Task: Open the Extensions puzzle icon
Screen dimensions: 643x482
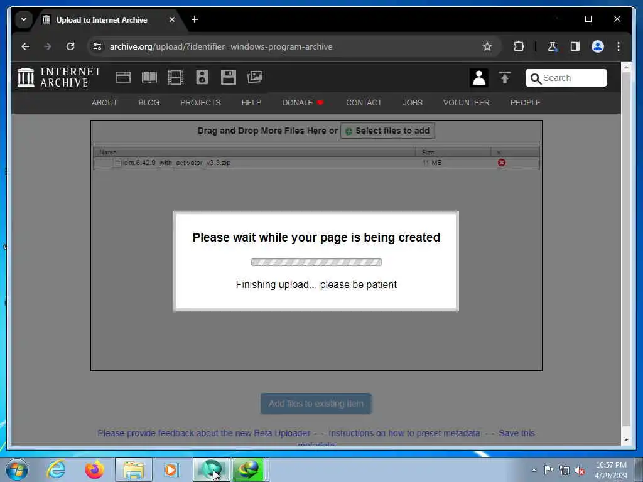Action: [519, 46]
